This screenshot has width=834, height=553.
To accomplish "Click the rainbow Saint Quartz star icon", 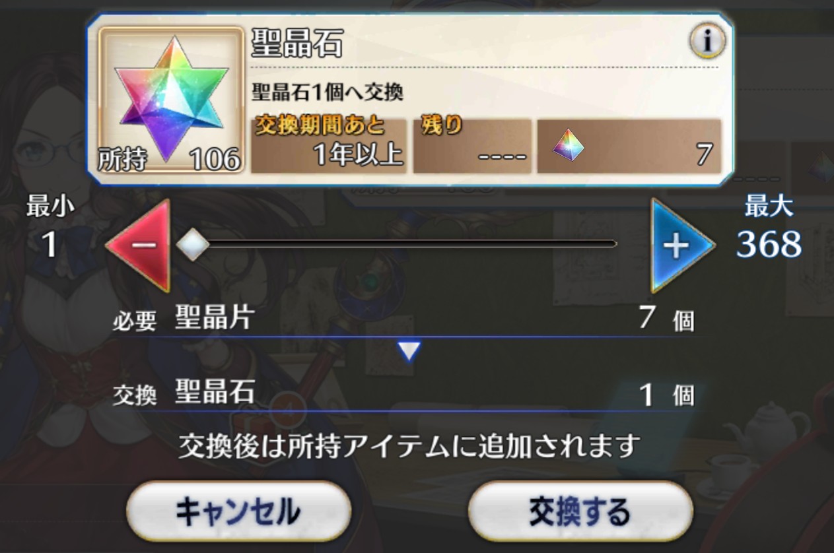I will [x=171, y=97].
